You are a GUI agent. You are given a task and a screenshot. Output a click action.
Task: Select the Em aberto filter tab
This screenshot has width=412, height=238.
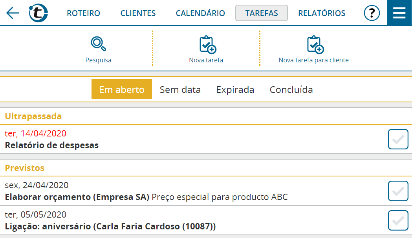tap(122, 89)
